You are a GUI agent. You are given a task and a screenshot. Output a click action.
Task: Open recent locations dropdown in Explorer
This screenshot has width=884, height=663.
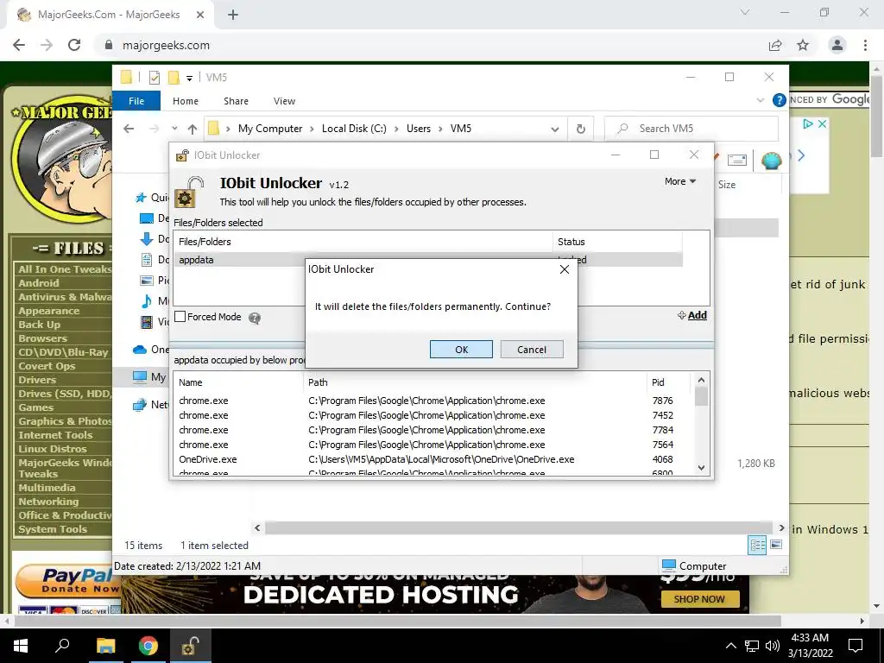[174, 129]
